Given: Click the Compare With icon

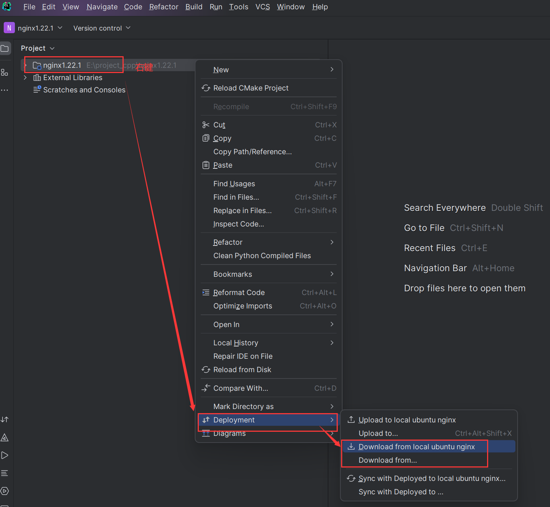Looking at the screenshot, I should (206, 388).
